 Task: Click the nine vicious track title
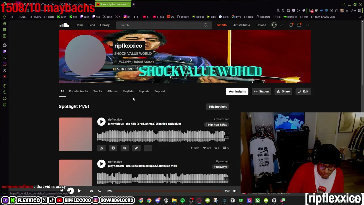tap(144, 124)
